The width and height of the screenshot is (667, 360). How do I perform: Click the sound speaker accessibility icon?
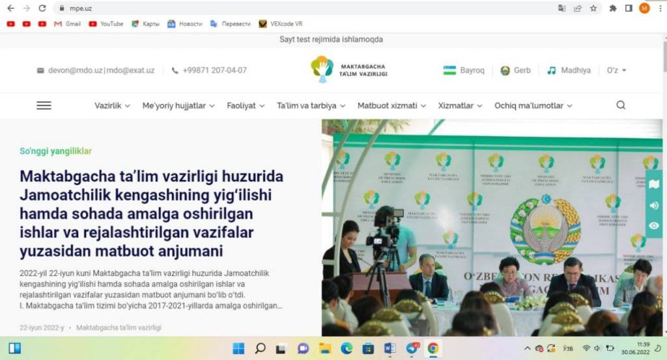pos(655,205)
